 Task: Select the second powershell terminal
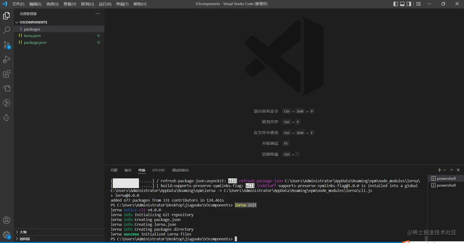446,185
